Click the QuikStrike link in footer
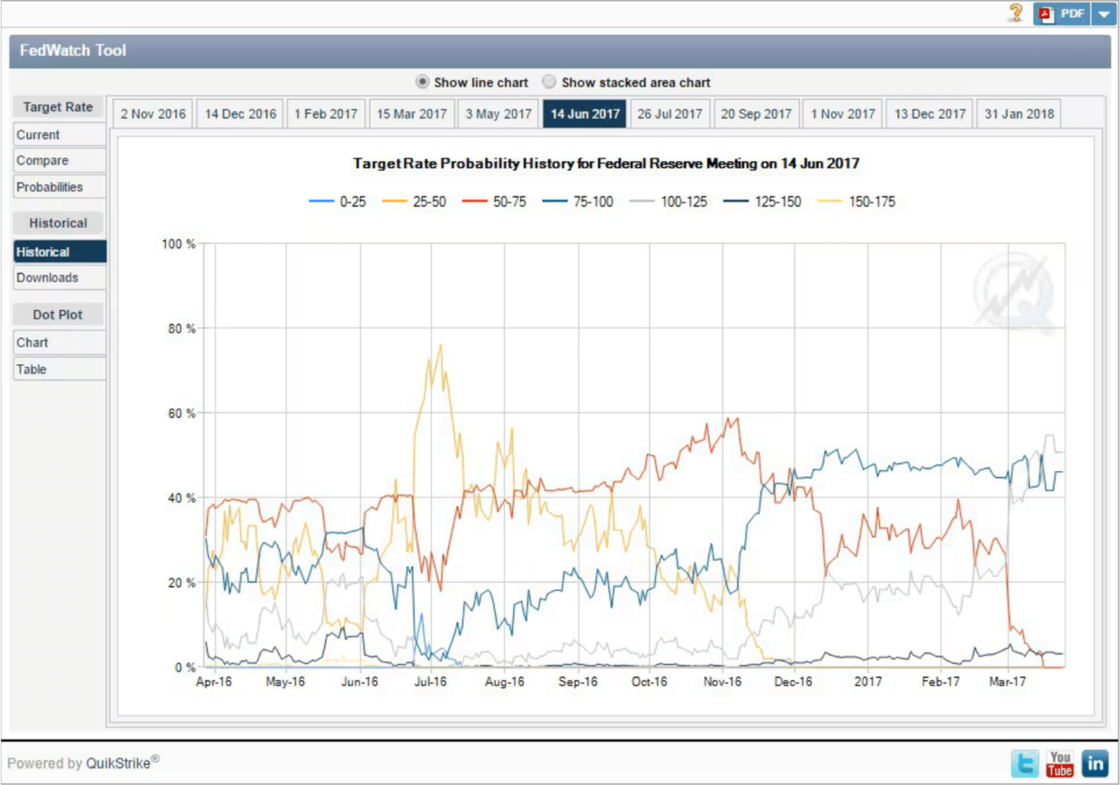Image resolution: width=1120 pixels, height=785 pixels. (x=119, y=763)
